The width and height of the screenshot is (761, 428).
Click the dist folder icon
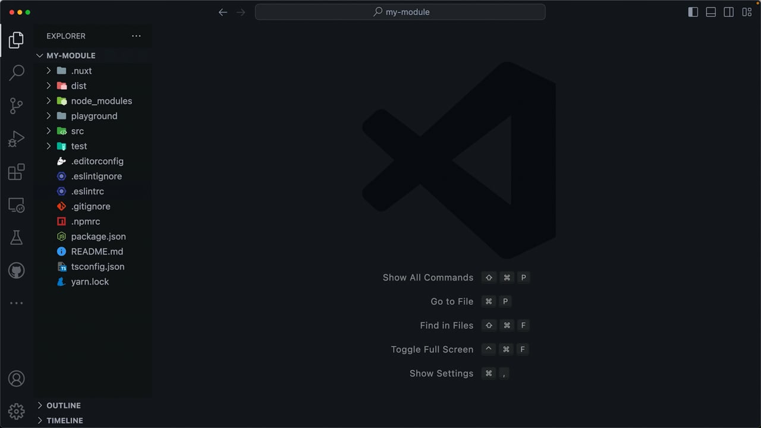pos(61,86)
